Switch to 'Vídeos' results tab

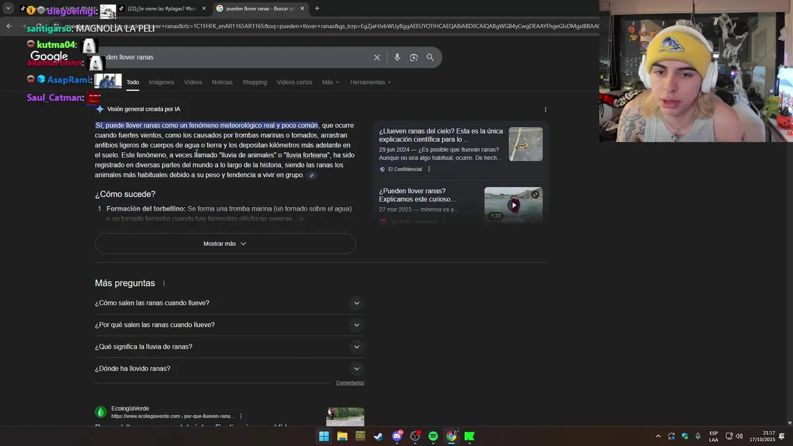[x=193, y=82]
